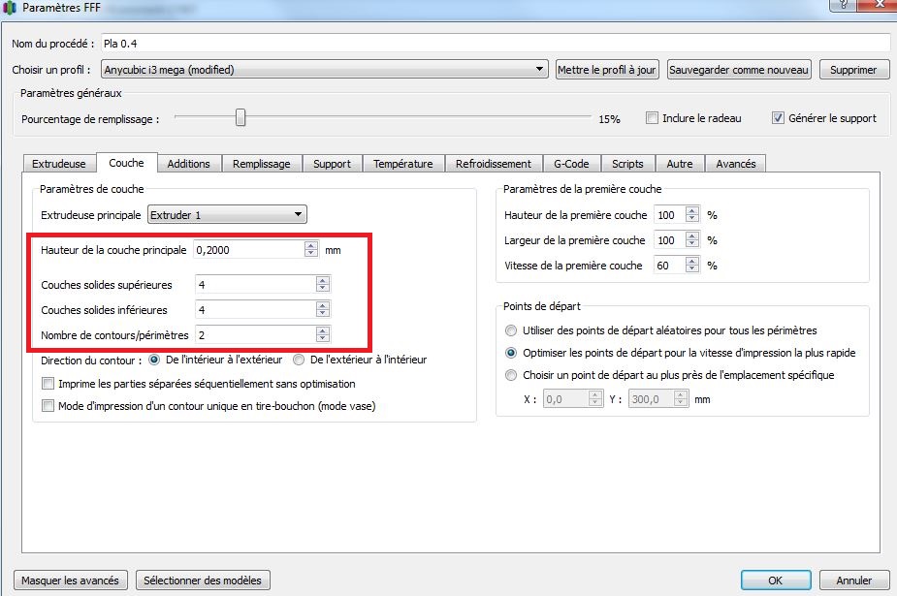The width and height of the screenshot is (897, 596).
Task: Decrease first layer speed percentage
Action: (692, 268)
